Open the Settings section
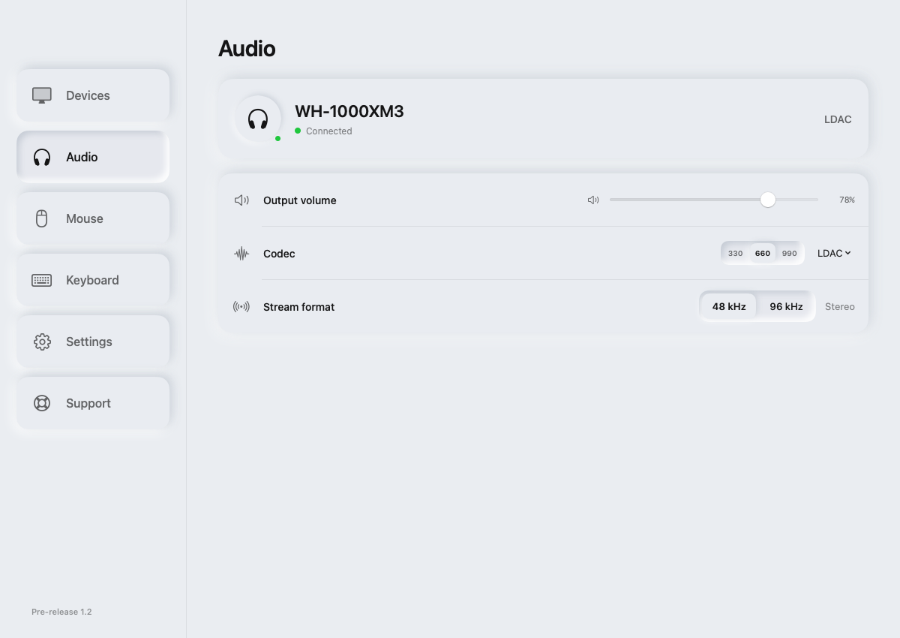900x638 pixels. point(93,342)
